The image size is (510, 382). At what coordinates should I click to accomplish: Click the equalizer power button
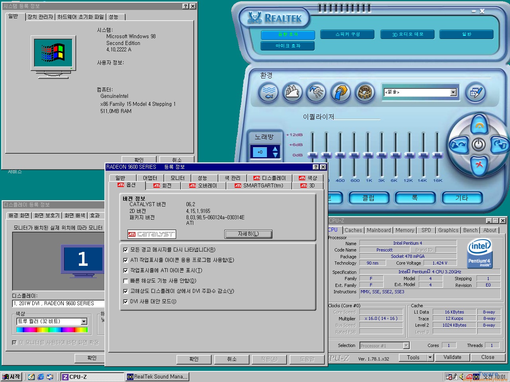coord(479,144)
